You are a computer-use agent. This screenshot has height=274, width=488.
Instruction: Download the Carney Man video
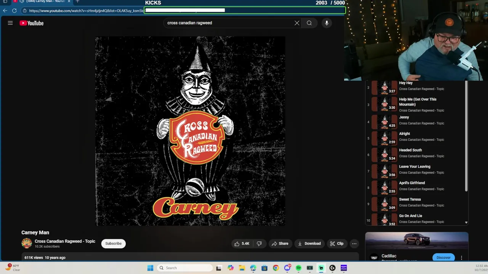(x=309, y=244)
